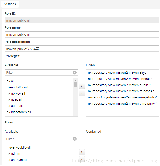
Task: Select the maven-aliyun given privilege
Action: point(119,73)
